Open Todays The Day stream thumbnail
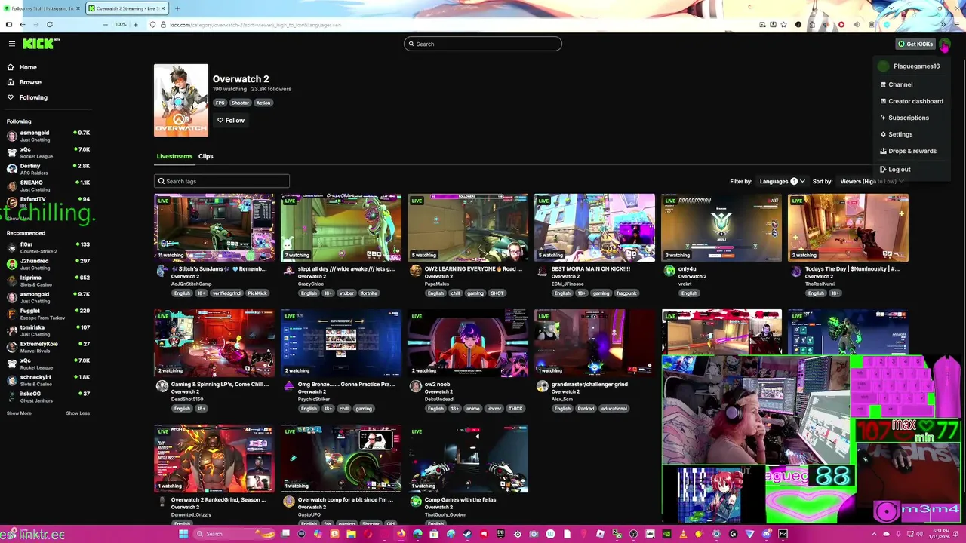966x543 pixels. point(848,228)
